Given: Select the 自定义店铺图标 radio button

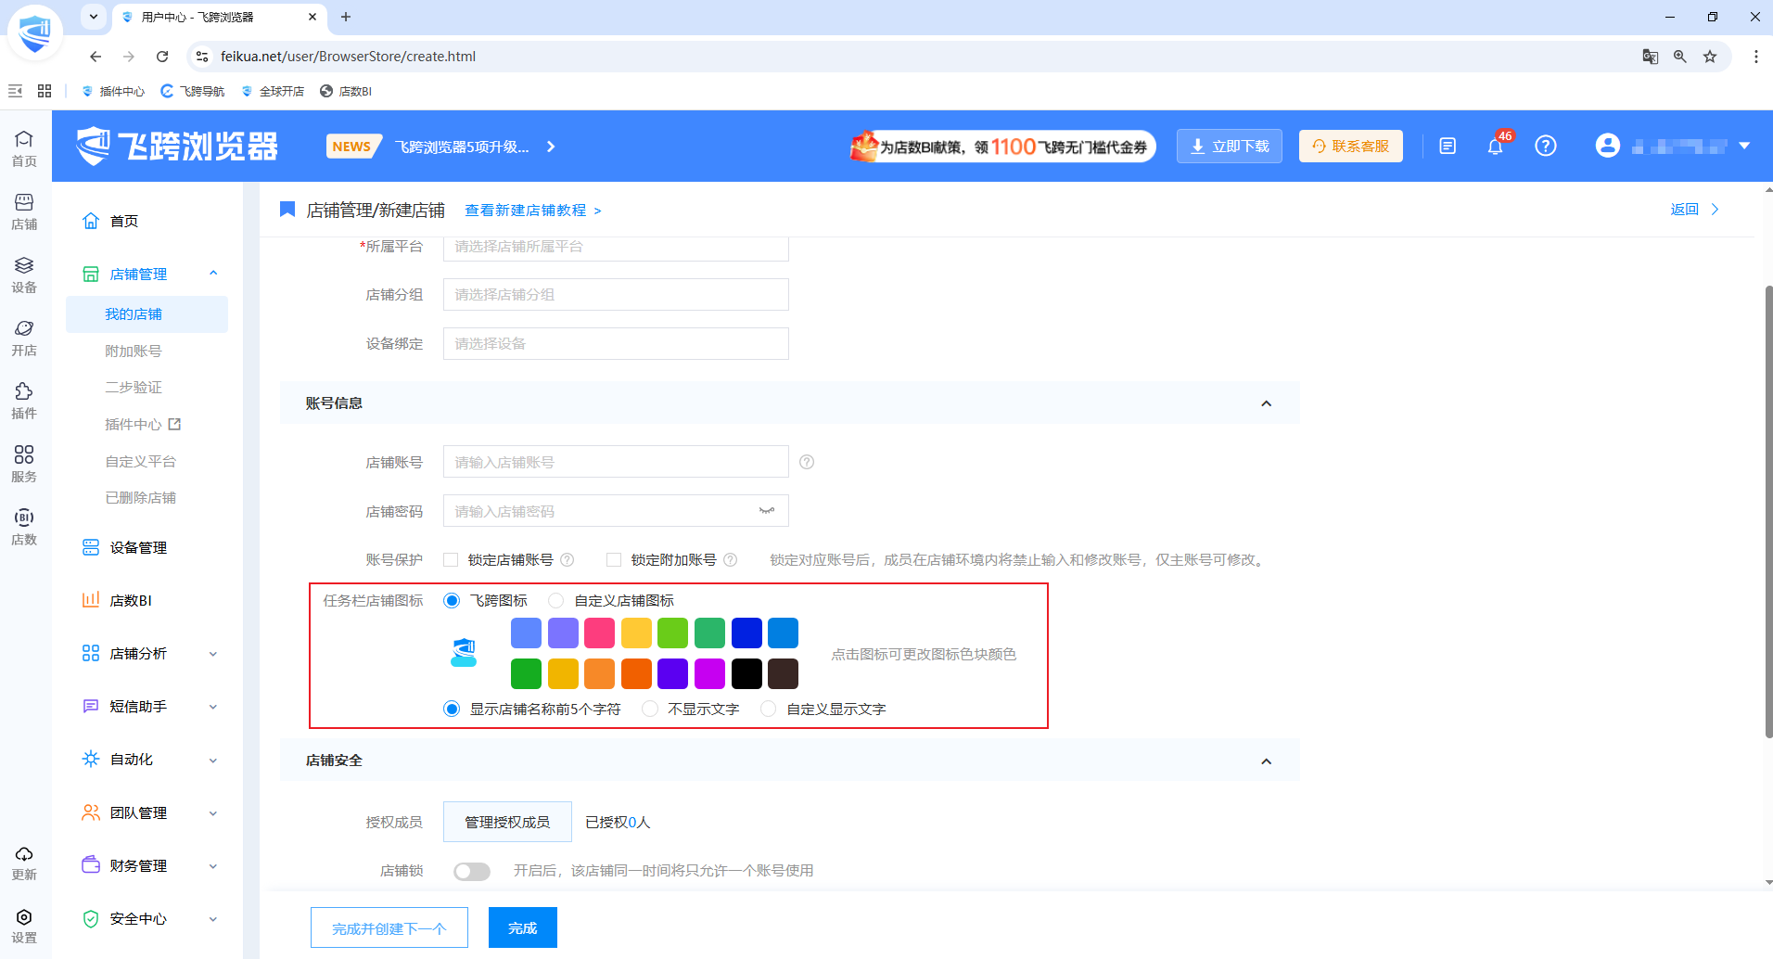Looking at the screenshot, I should (556, 601).
